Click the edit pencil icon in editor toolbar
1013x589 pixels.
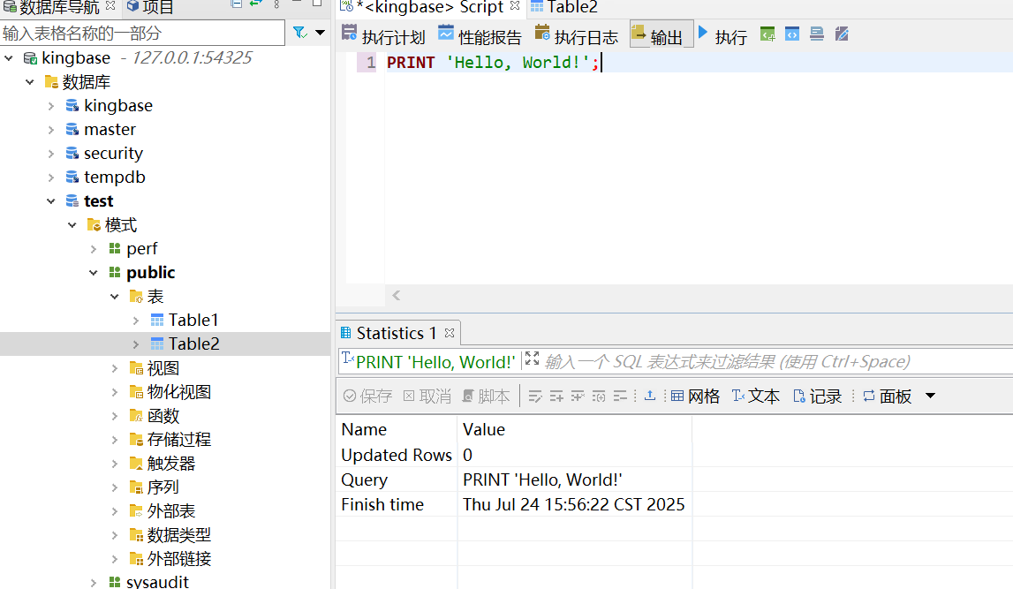point(841,34)
